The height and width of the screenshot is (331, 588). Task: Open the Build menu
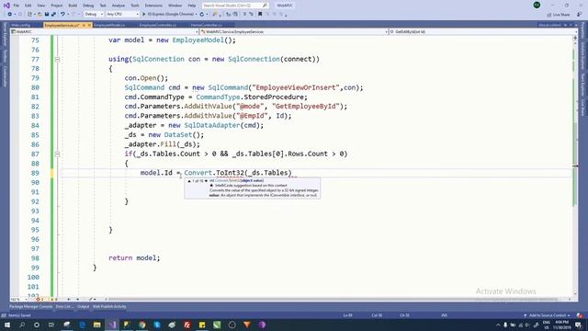[73, 6]
